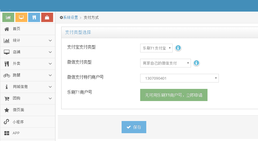Click the bar chart icon beside 统计

point(7,41)
